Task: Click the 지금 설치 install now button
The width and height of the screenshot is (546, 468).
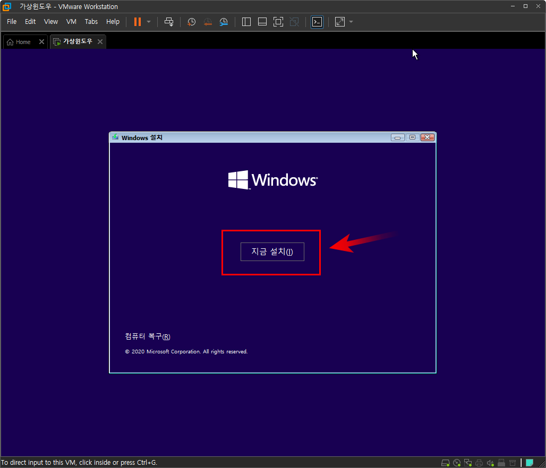Action: [272, 252]
